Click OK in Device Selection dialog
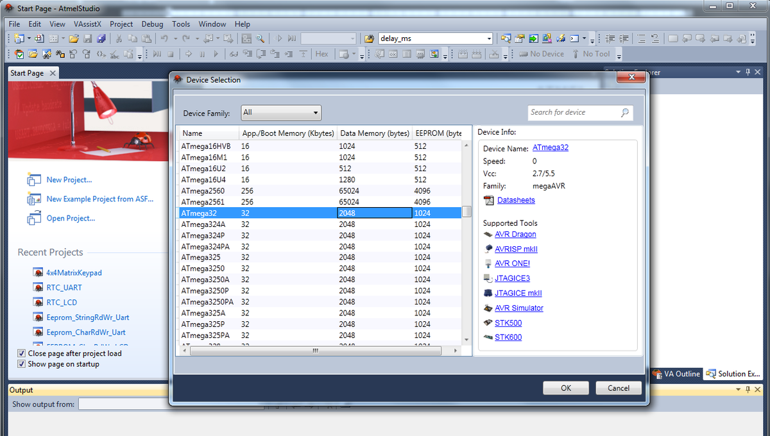Viewport: 770px width, 436px height. coord(566,388)
